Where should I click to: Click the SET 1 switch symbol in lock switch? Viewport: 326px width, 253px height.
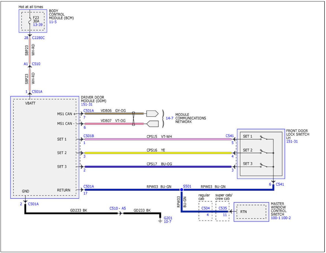click(264, 138)
